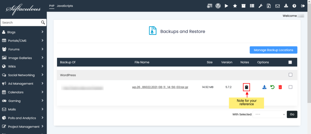Open the Mails sidebar label

[12, 110]
